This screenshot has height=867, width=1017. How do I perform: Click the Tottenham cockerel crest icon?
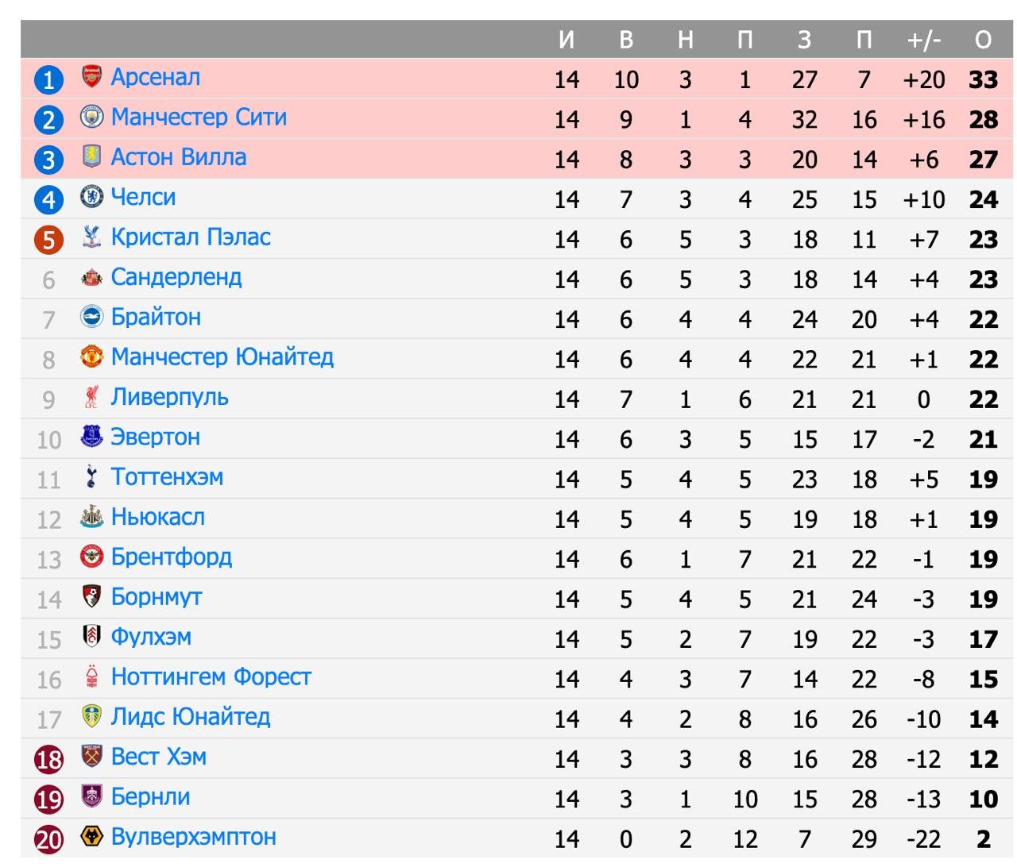point(92,476)
